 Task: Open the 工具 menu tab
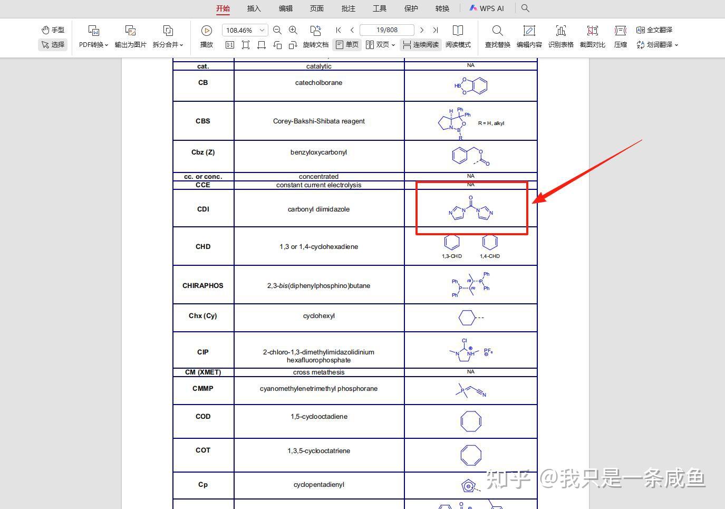click(x=380, y=8)
